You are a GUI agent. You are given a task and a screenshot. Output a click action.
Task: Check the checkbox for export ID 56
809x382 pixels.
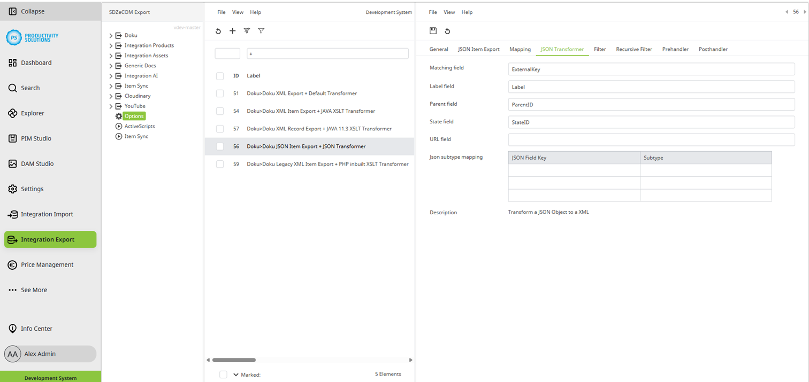pos(219,146)
